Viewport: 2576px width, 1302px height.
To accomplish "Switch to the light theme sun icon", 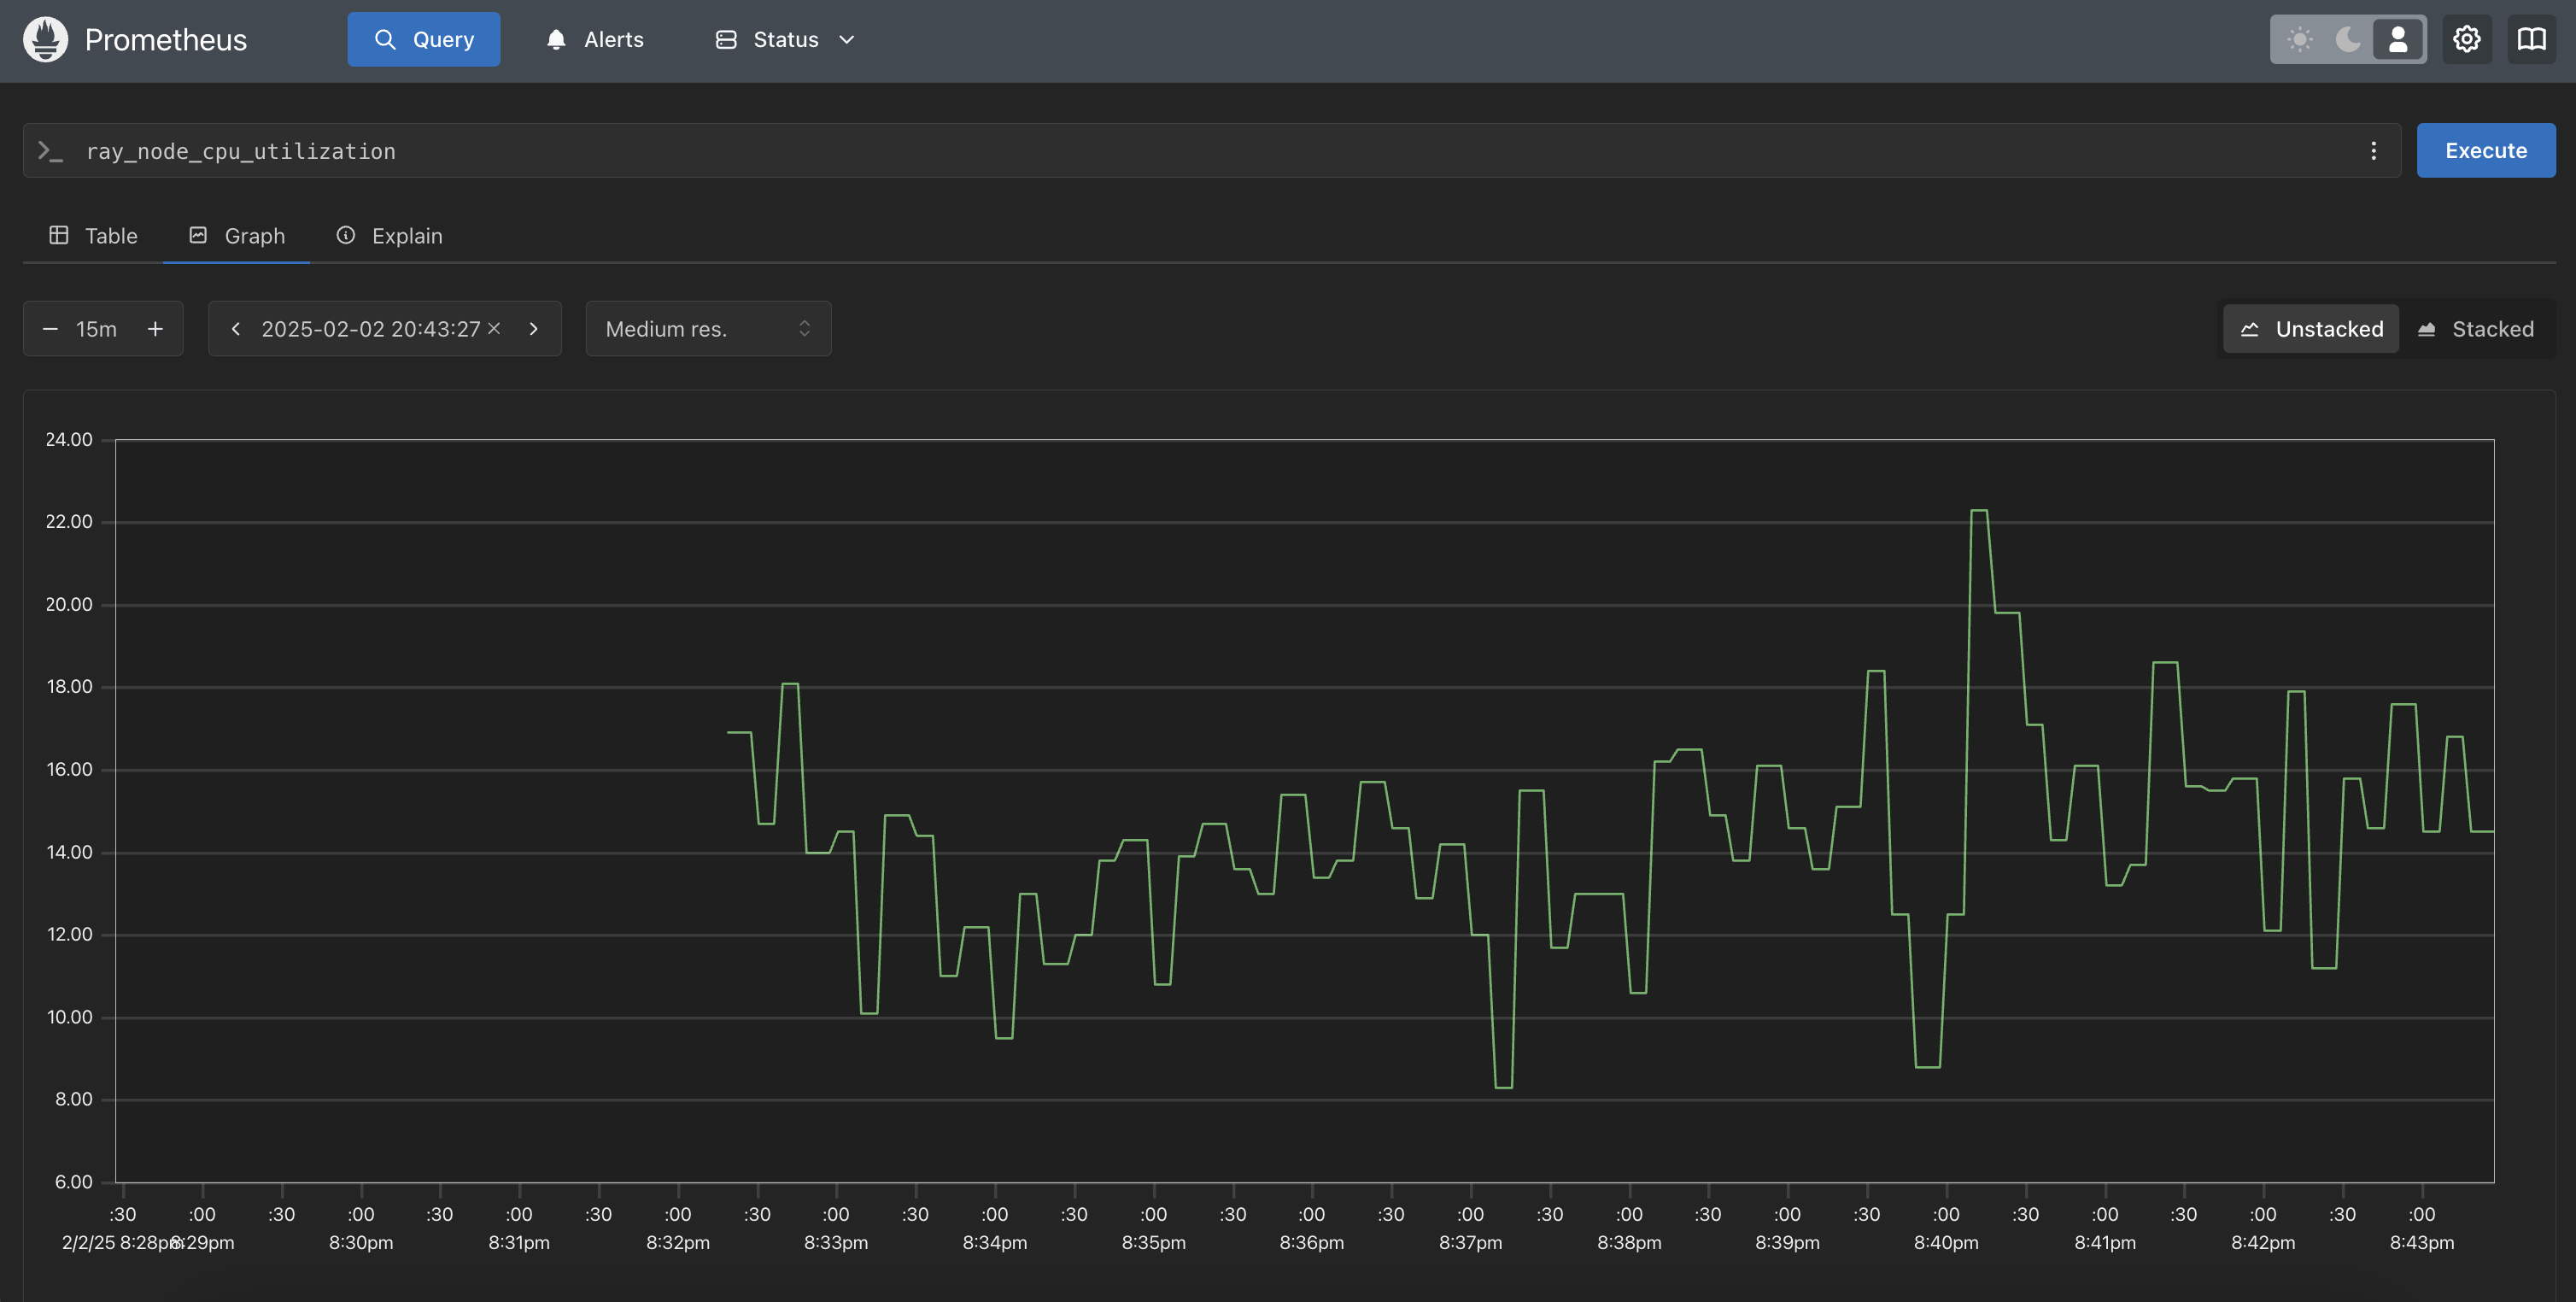I will [x=2300, y=40].
